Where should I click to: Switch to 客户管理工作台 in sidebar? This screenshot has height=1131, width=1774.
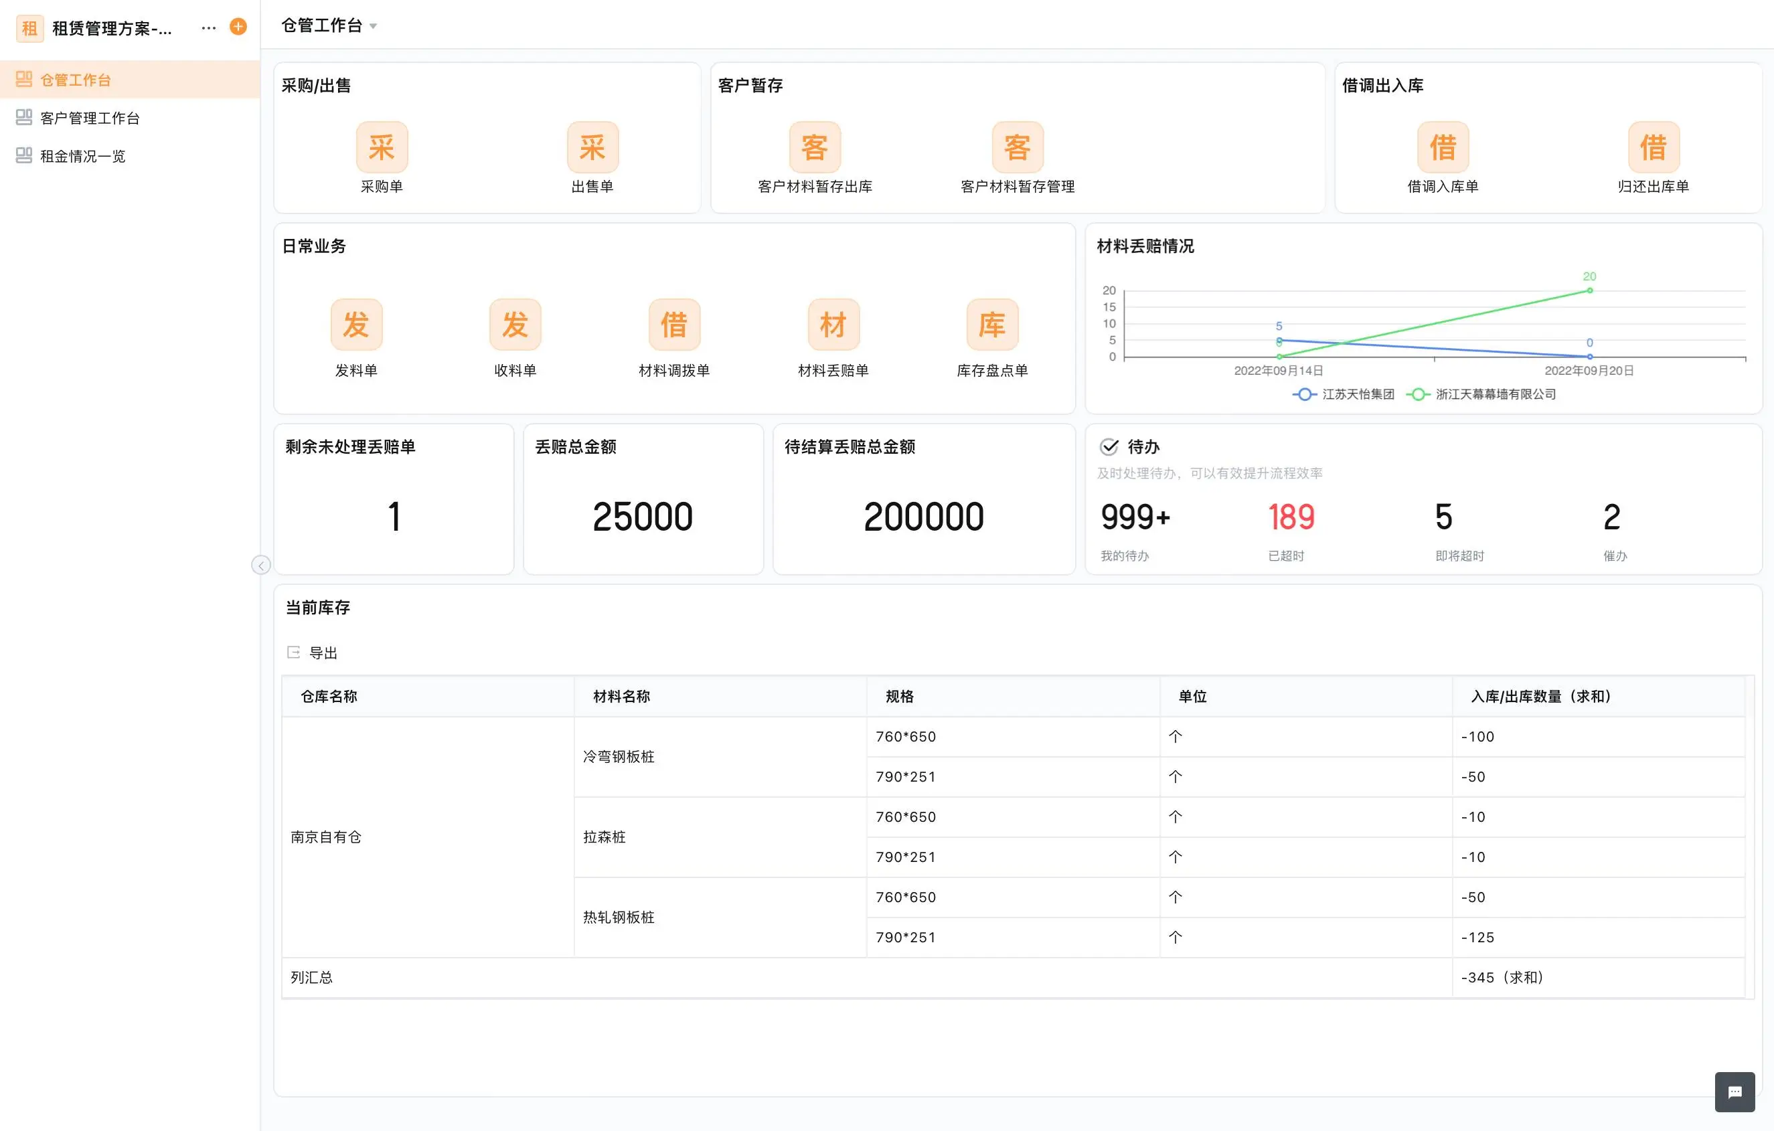90,118
